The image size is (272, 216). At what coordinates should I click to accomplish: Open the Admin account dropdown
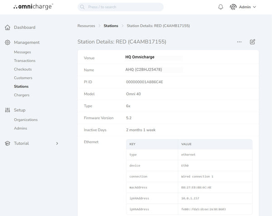click(x=248, y=7)
